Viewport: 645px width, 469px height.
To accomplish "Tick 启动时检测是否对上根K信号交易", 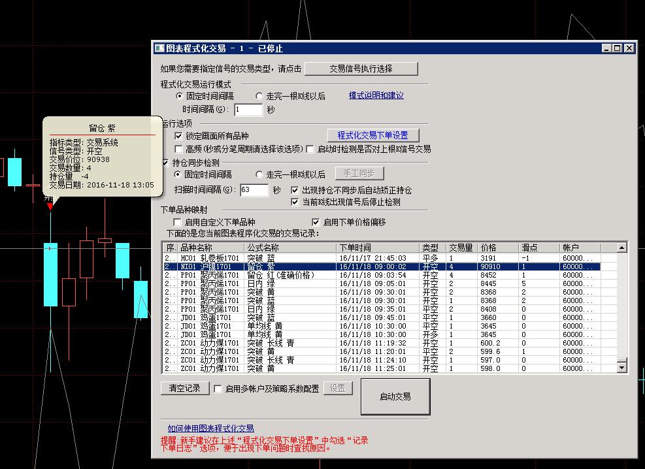I will 310,149.
